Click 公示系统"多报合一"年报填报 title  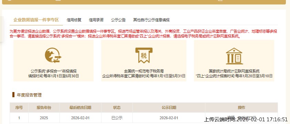point(53,71)
